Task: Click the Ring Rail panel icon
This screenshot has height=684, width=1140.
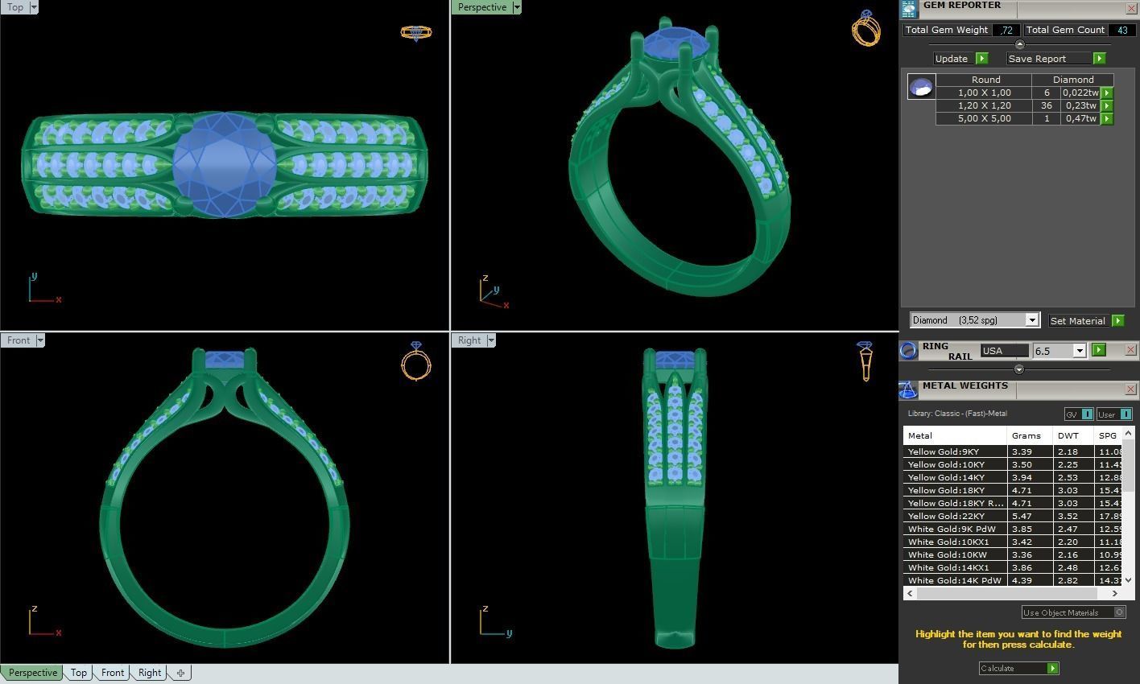Action: coord(908,350)
